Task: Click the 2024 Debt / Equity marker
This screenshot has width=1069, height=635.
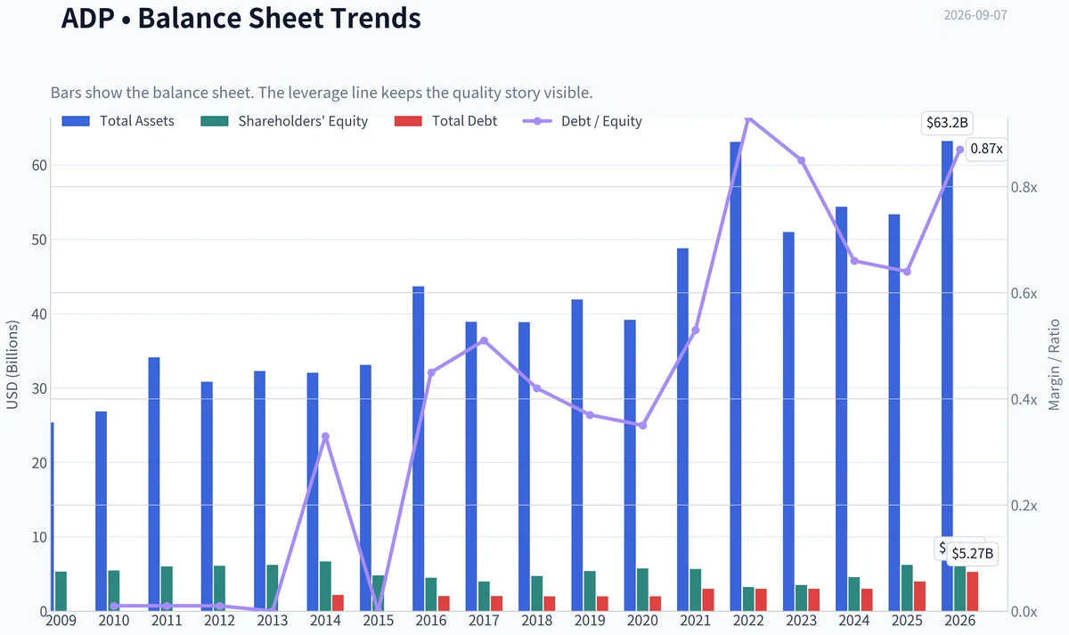Action: point(854,261)
